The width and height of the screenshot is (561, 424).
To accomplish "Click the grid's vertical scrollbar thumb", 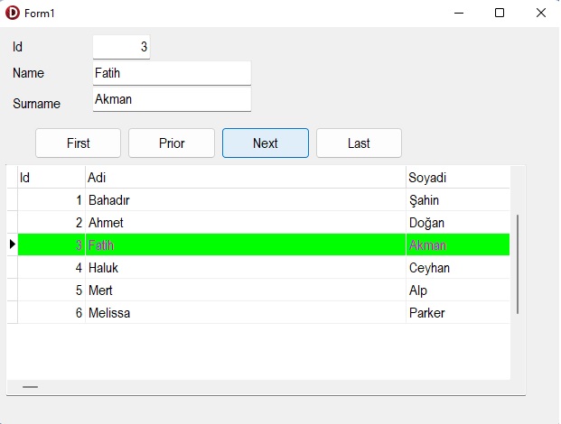I will pyautogui.click(x=518, y=264).
